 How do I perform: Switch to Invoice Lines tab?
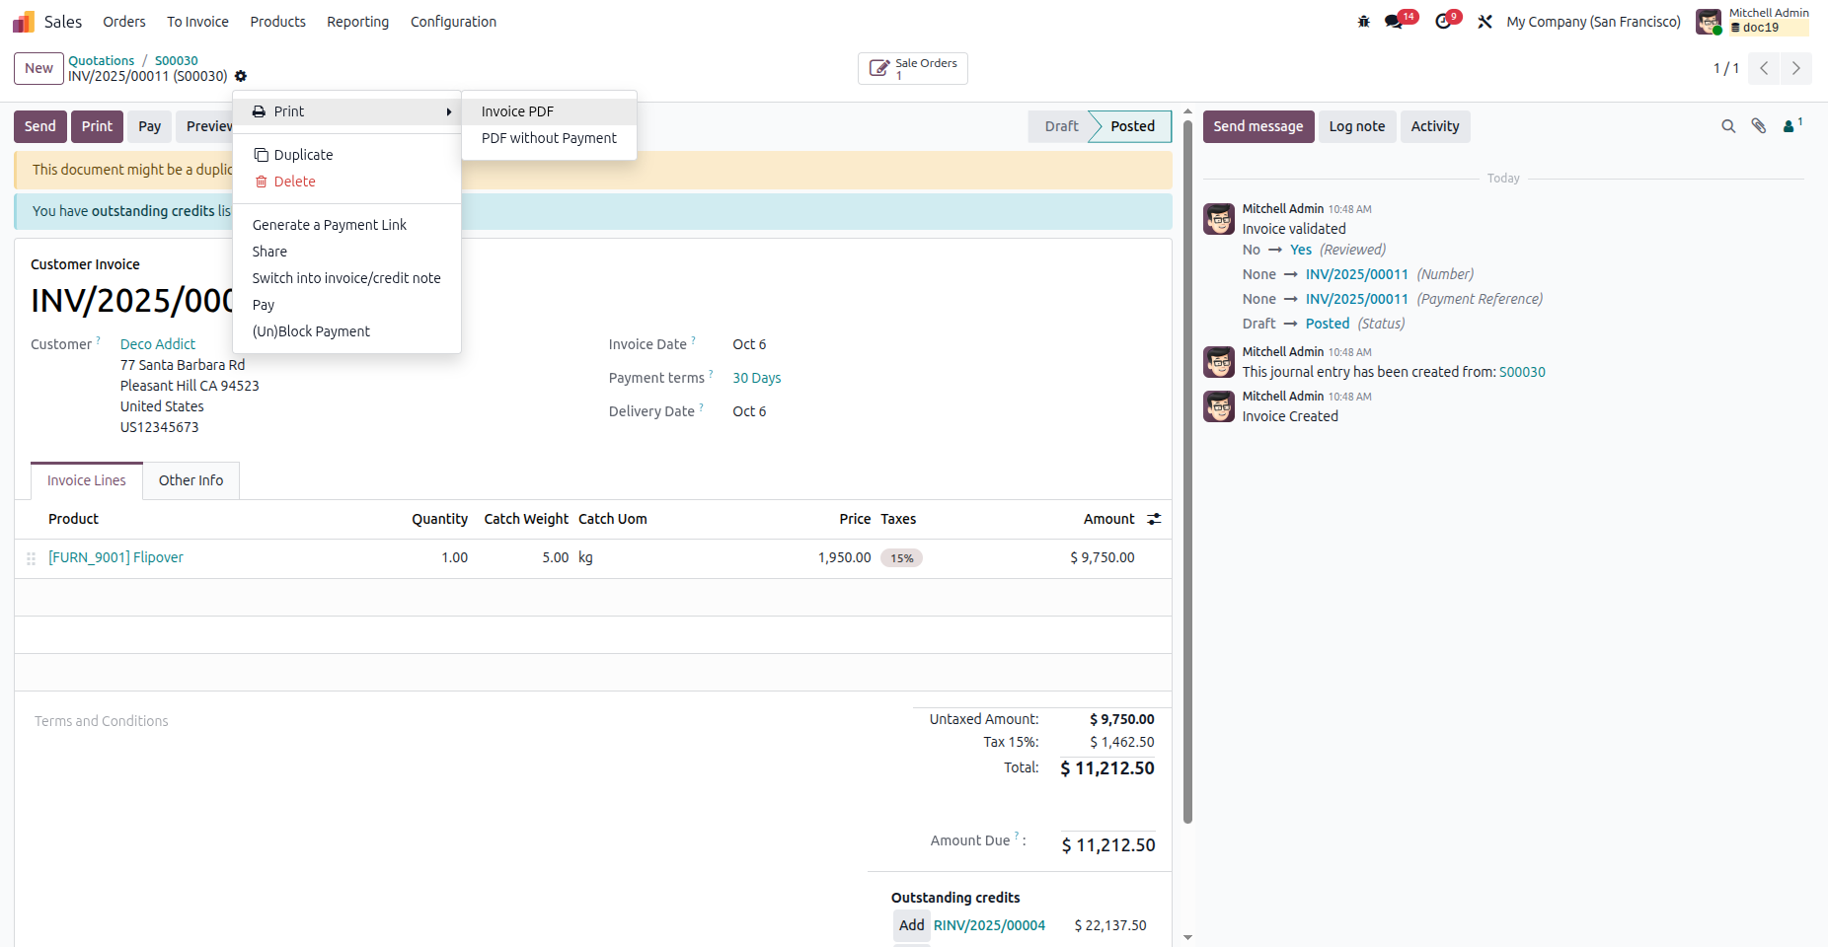[x=87, y=480]
